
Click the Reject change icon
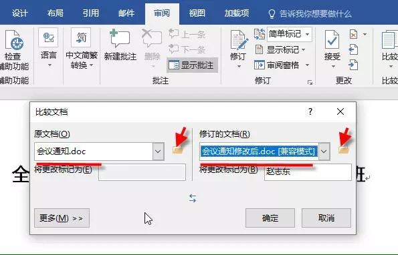(x=354, y=34)
